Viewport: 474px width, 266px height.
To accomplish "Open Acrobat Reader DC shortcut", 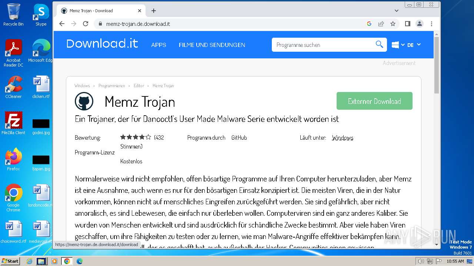I will click(13, 53).
